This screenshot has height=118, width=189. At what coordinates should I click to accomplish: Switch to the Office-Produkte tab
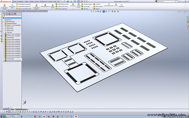click(43, 11)
